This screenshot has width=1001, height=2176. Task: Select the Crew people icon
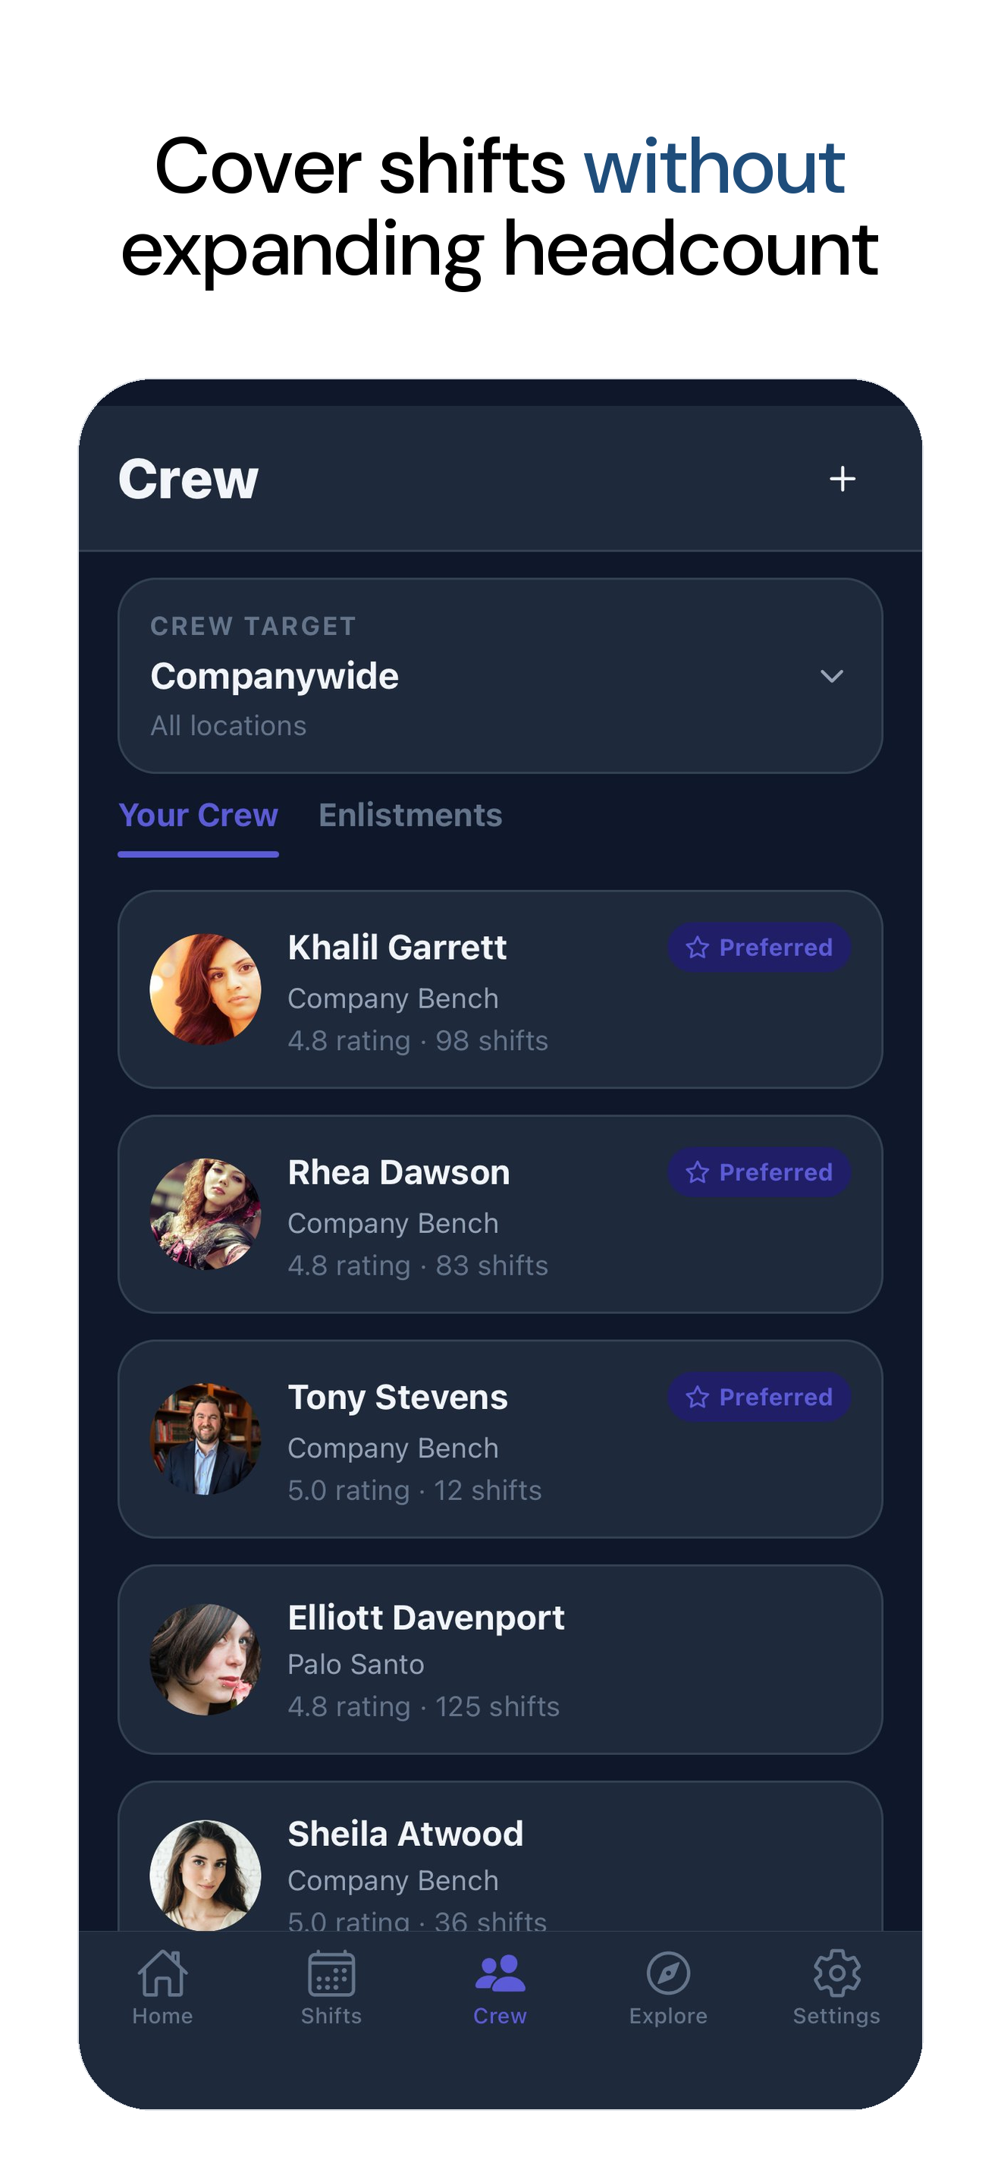tap(500, 1973)
